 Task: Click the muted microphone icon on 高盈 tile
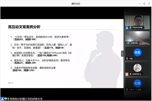(127, 59)
